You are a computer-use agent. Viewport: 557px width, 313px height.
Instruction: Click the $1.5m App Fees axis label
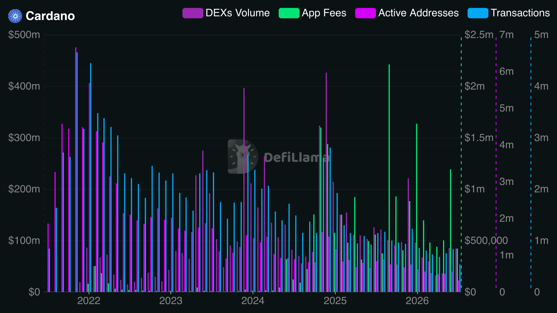click(x=479, y=138)
